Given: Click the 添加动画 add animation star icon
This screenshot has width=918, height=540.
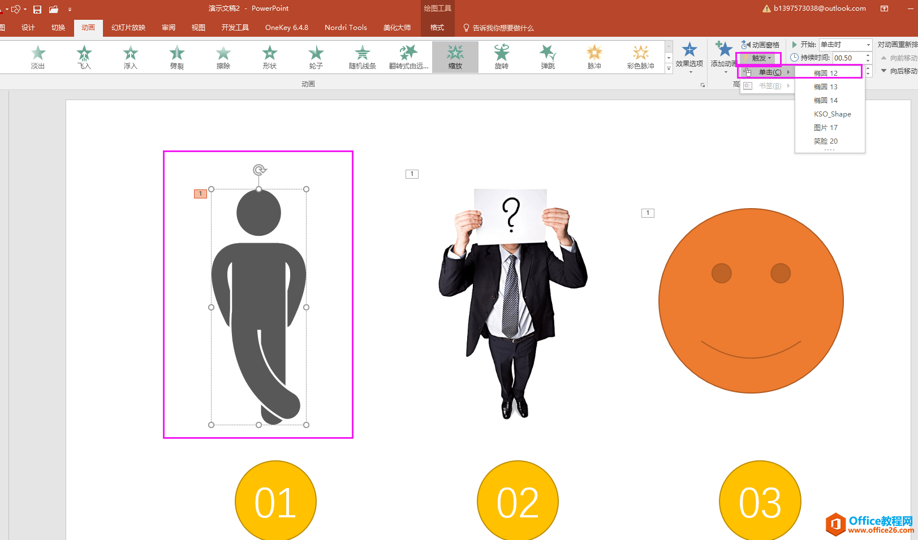Looking at the screenshot, I should click(723, 50).
